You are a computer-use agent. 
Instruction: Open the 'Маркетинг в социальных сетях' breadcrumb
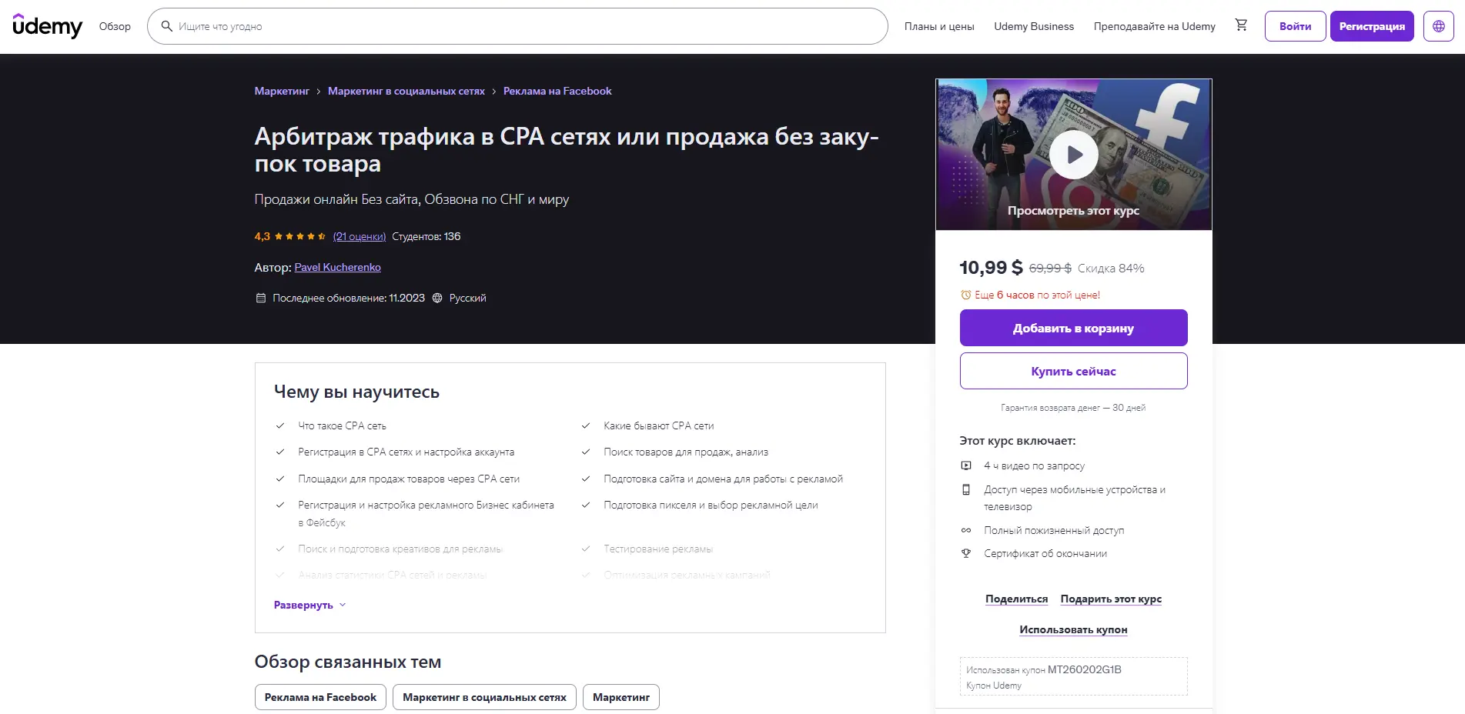click(406, 90)
